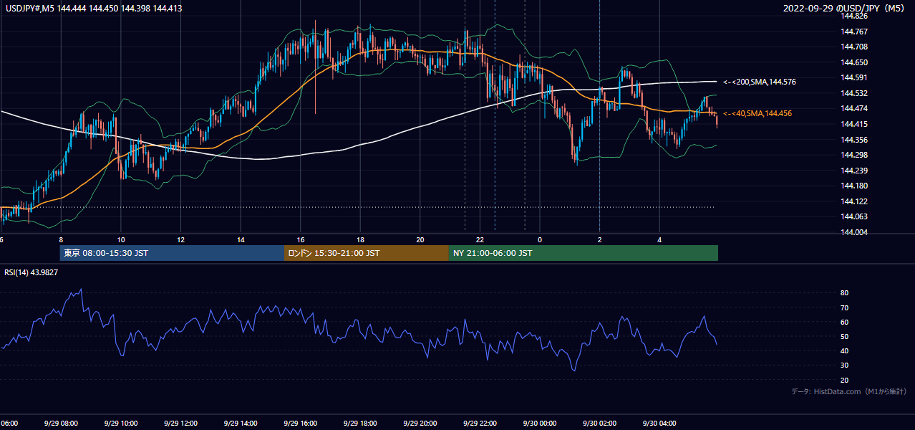Click price axis label 144.708

[854, 47]
